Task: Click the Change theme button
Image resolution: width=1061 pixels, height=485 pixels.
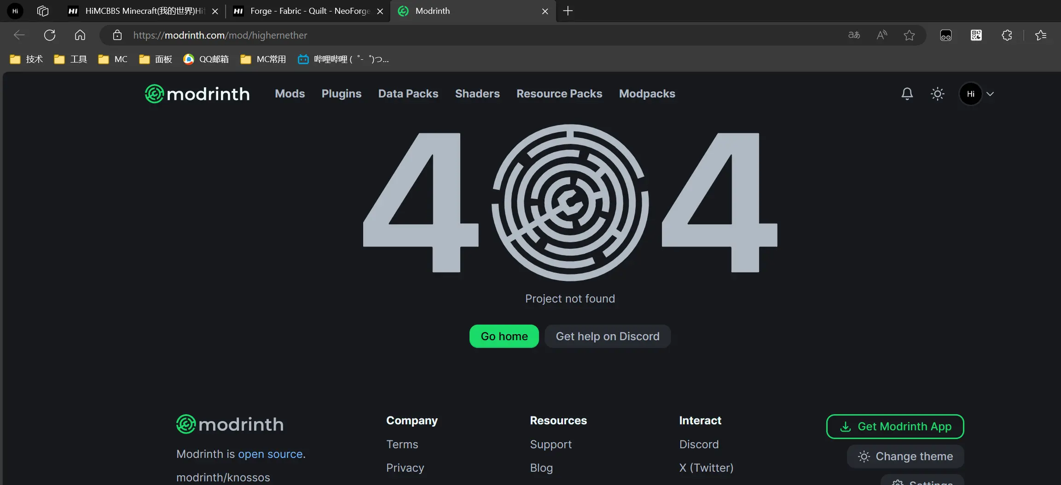Action: 905,456
